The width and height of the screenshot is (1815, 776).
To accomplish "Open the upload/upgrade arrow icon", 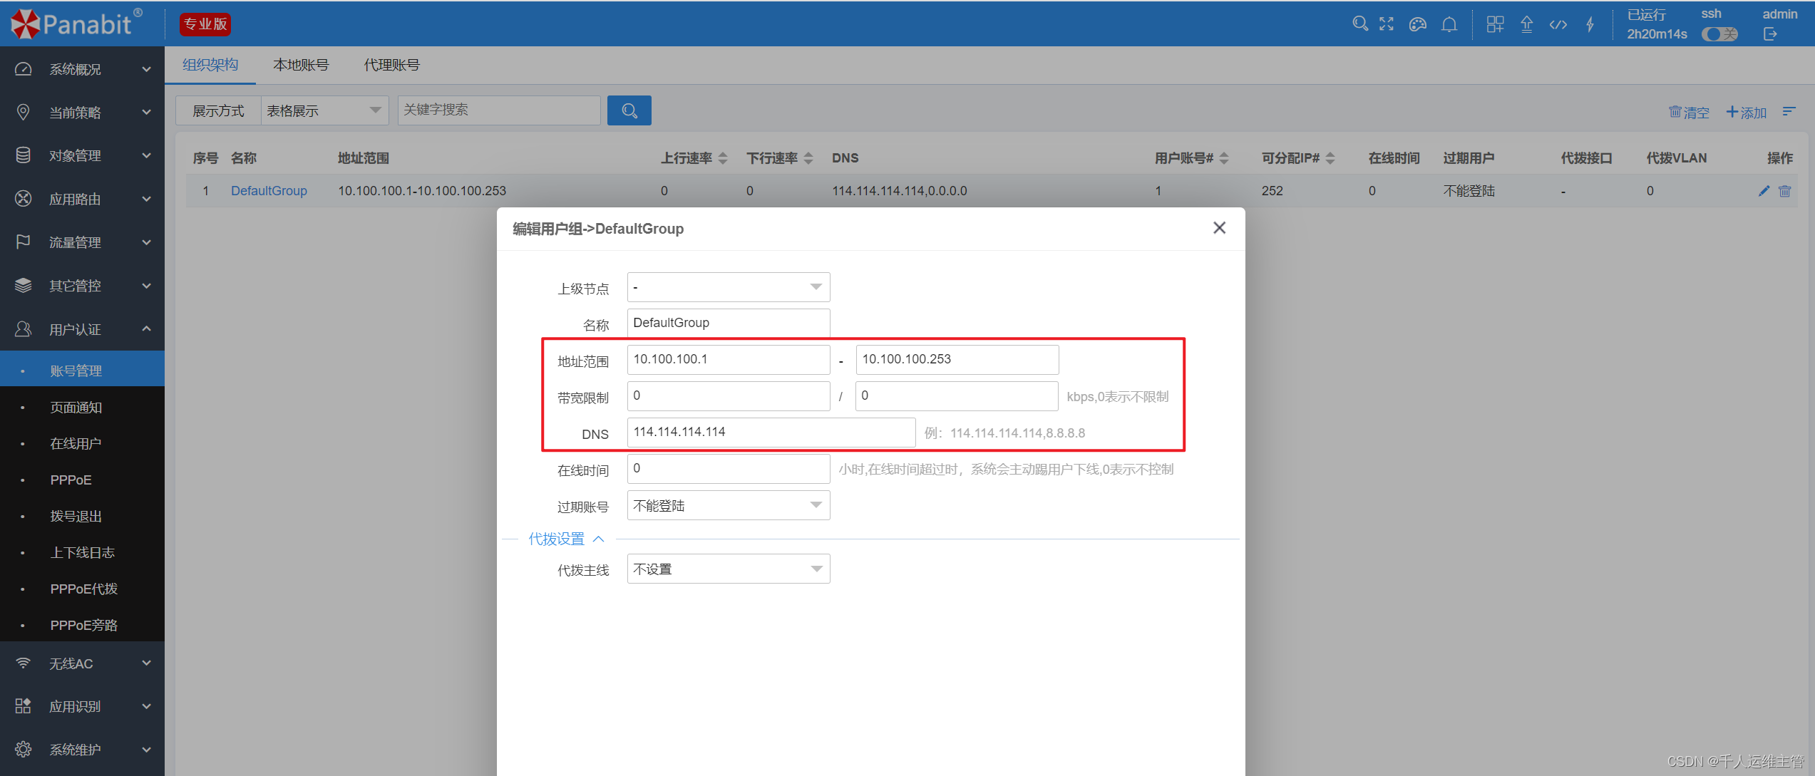I will pyautogui.click(x=1526, y=24).
